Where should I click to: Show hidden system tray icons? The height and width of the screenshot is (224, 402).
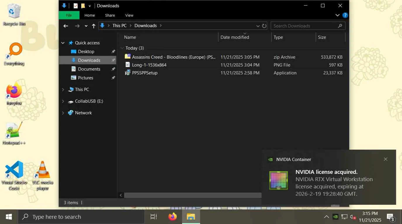tap(326, 217)
